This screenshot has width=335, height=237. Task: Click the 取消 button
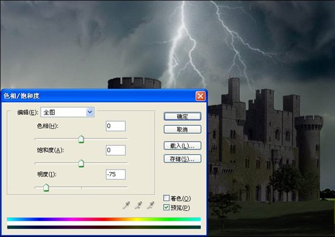point(183,129)
